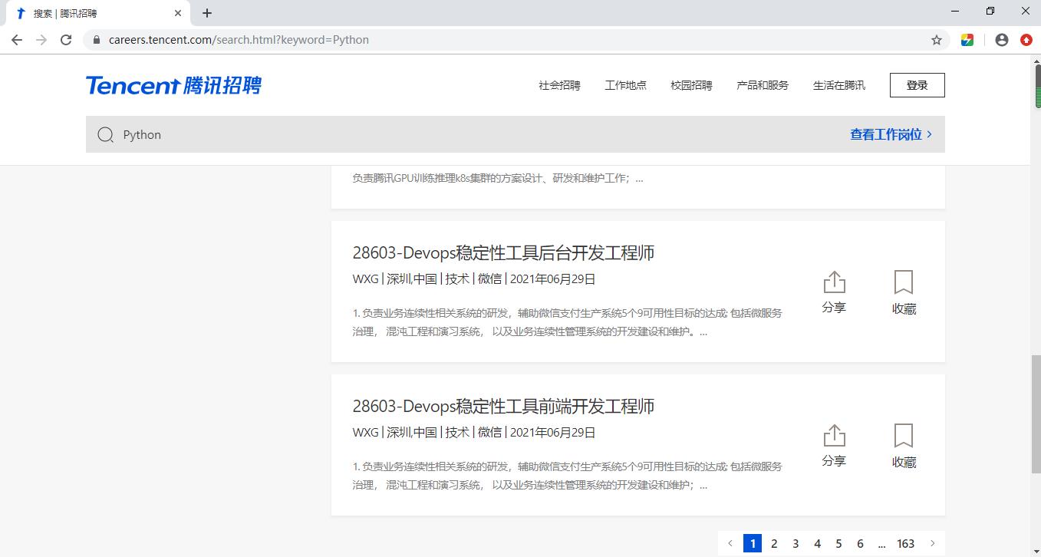Close the 搜索 | 腾讯招聘 tab
The height and width of the screenshot is (557, 1041).
pos(178,13)
